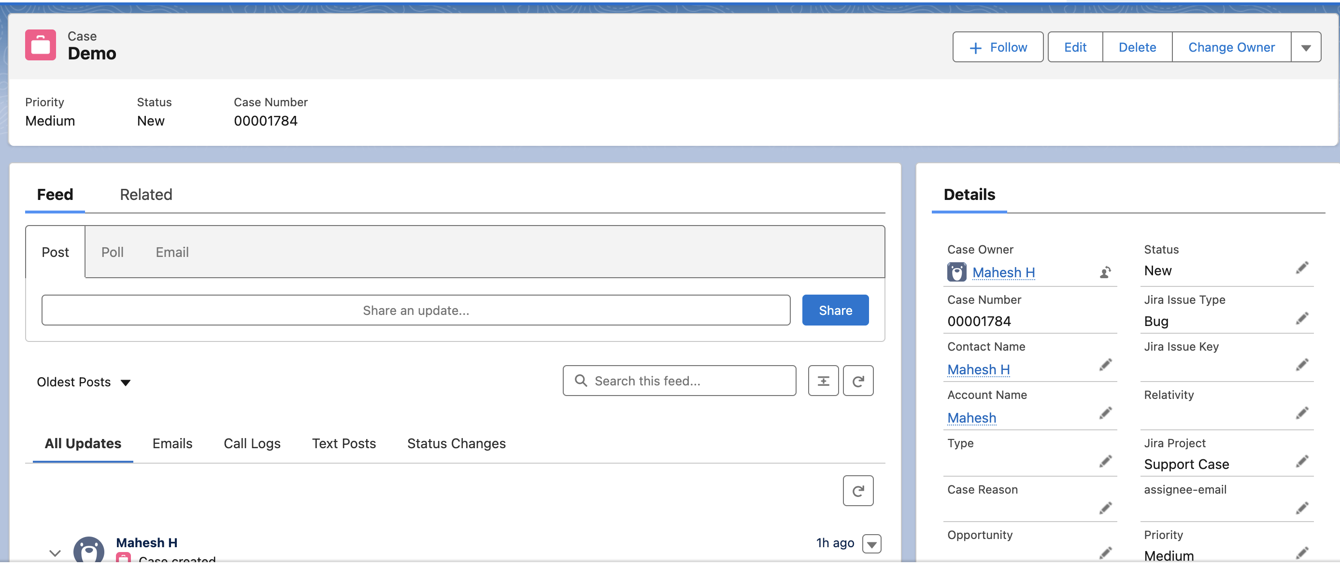Click the Change Owner button

pos(1231,47)
